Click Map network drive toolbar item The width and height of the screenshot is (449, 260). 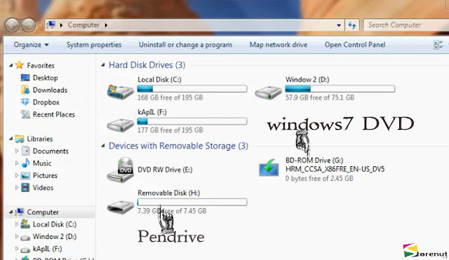pyautogui.click(x=279, y=45)
